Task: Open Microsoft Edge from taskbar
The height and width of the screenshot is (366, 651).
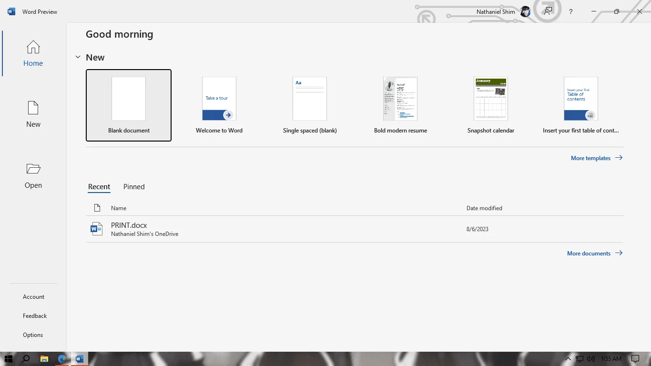Action: pos(62,359)
